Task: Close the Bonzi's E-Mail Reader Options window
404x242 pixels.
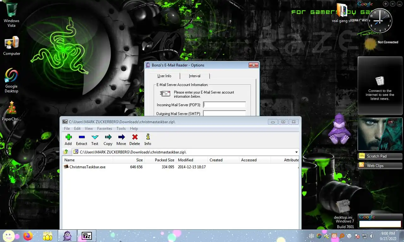Action: 253,65
